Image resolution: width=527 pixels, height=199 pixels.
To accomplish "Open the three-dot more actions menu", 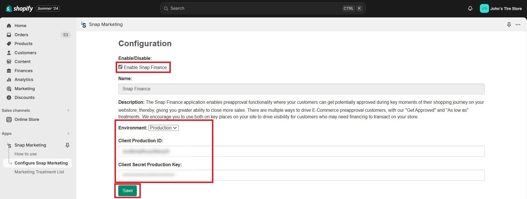I will 518,25.
